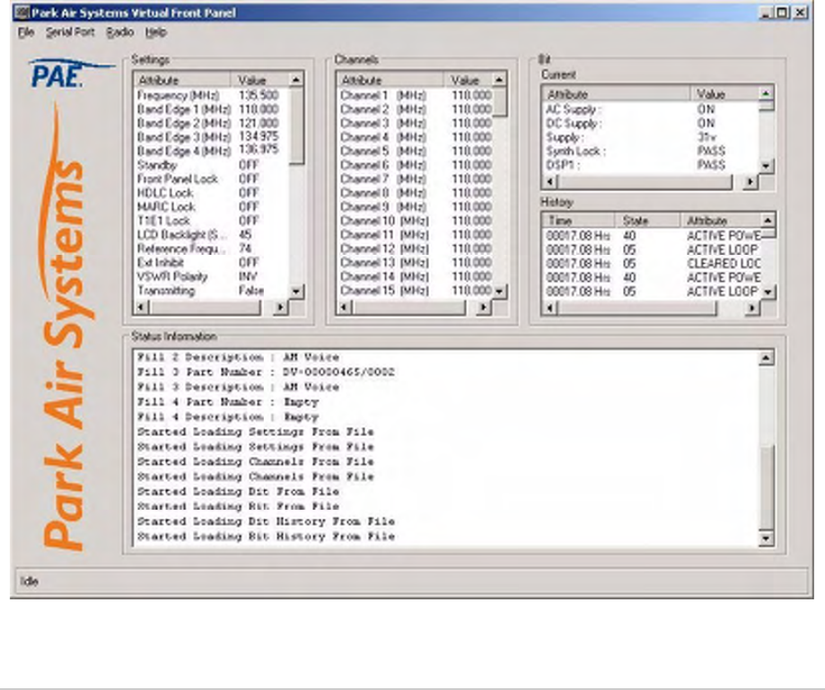Select the Ext Inhibit row
This screenshot has height=690, width=825.
212,262
